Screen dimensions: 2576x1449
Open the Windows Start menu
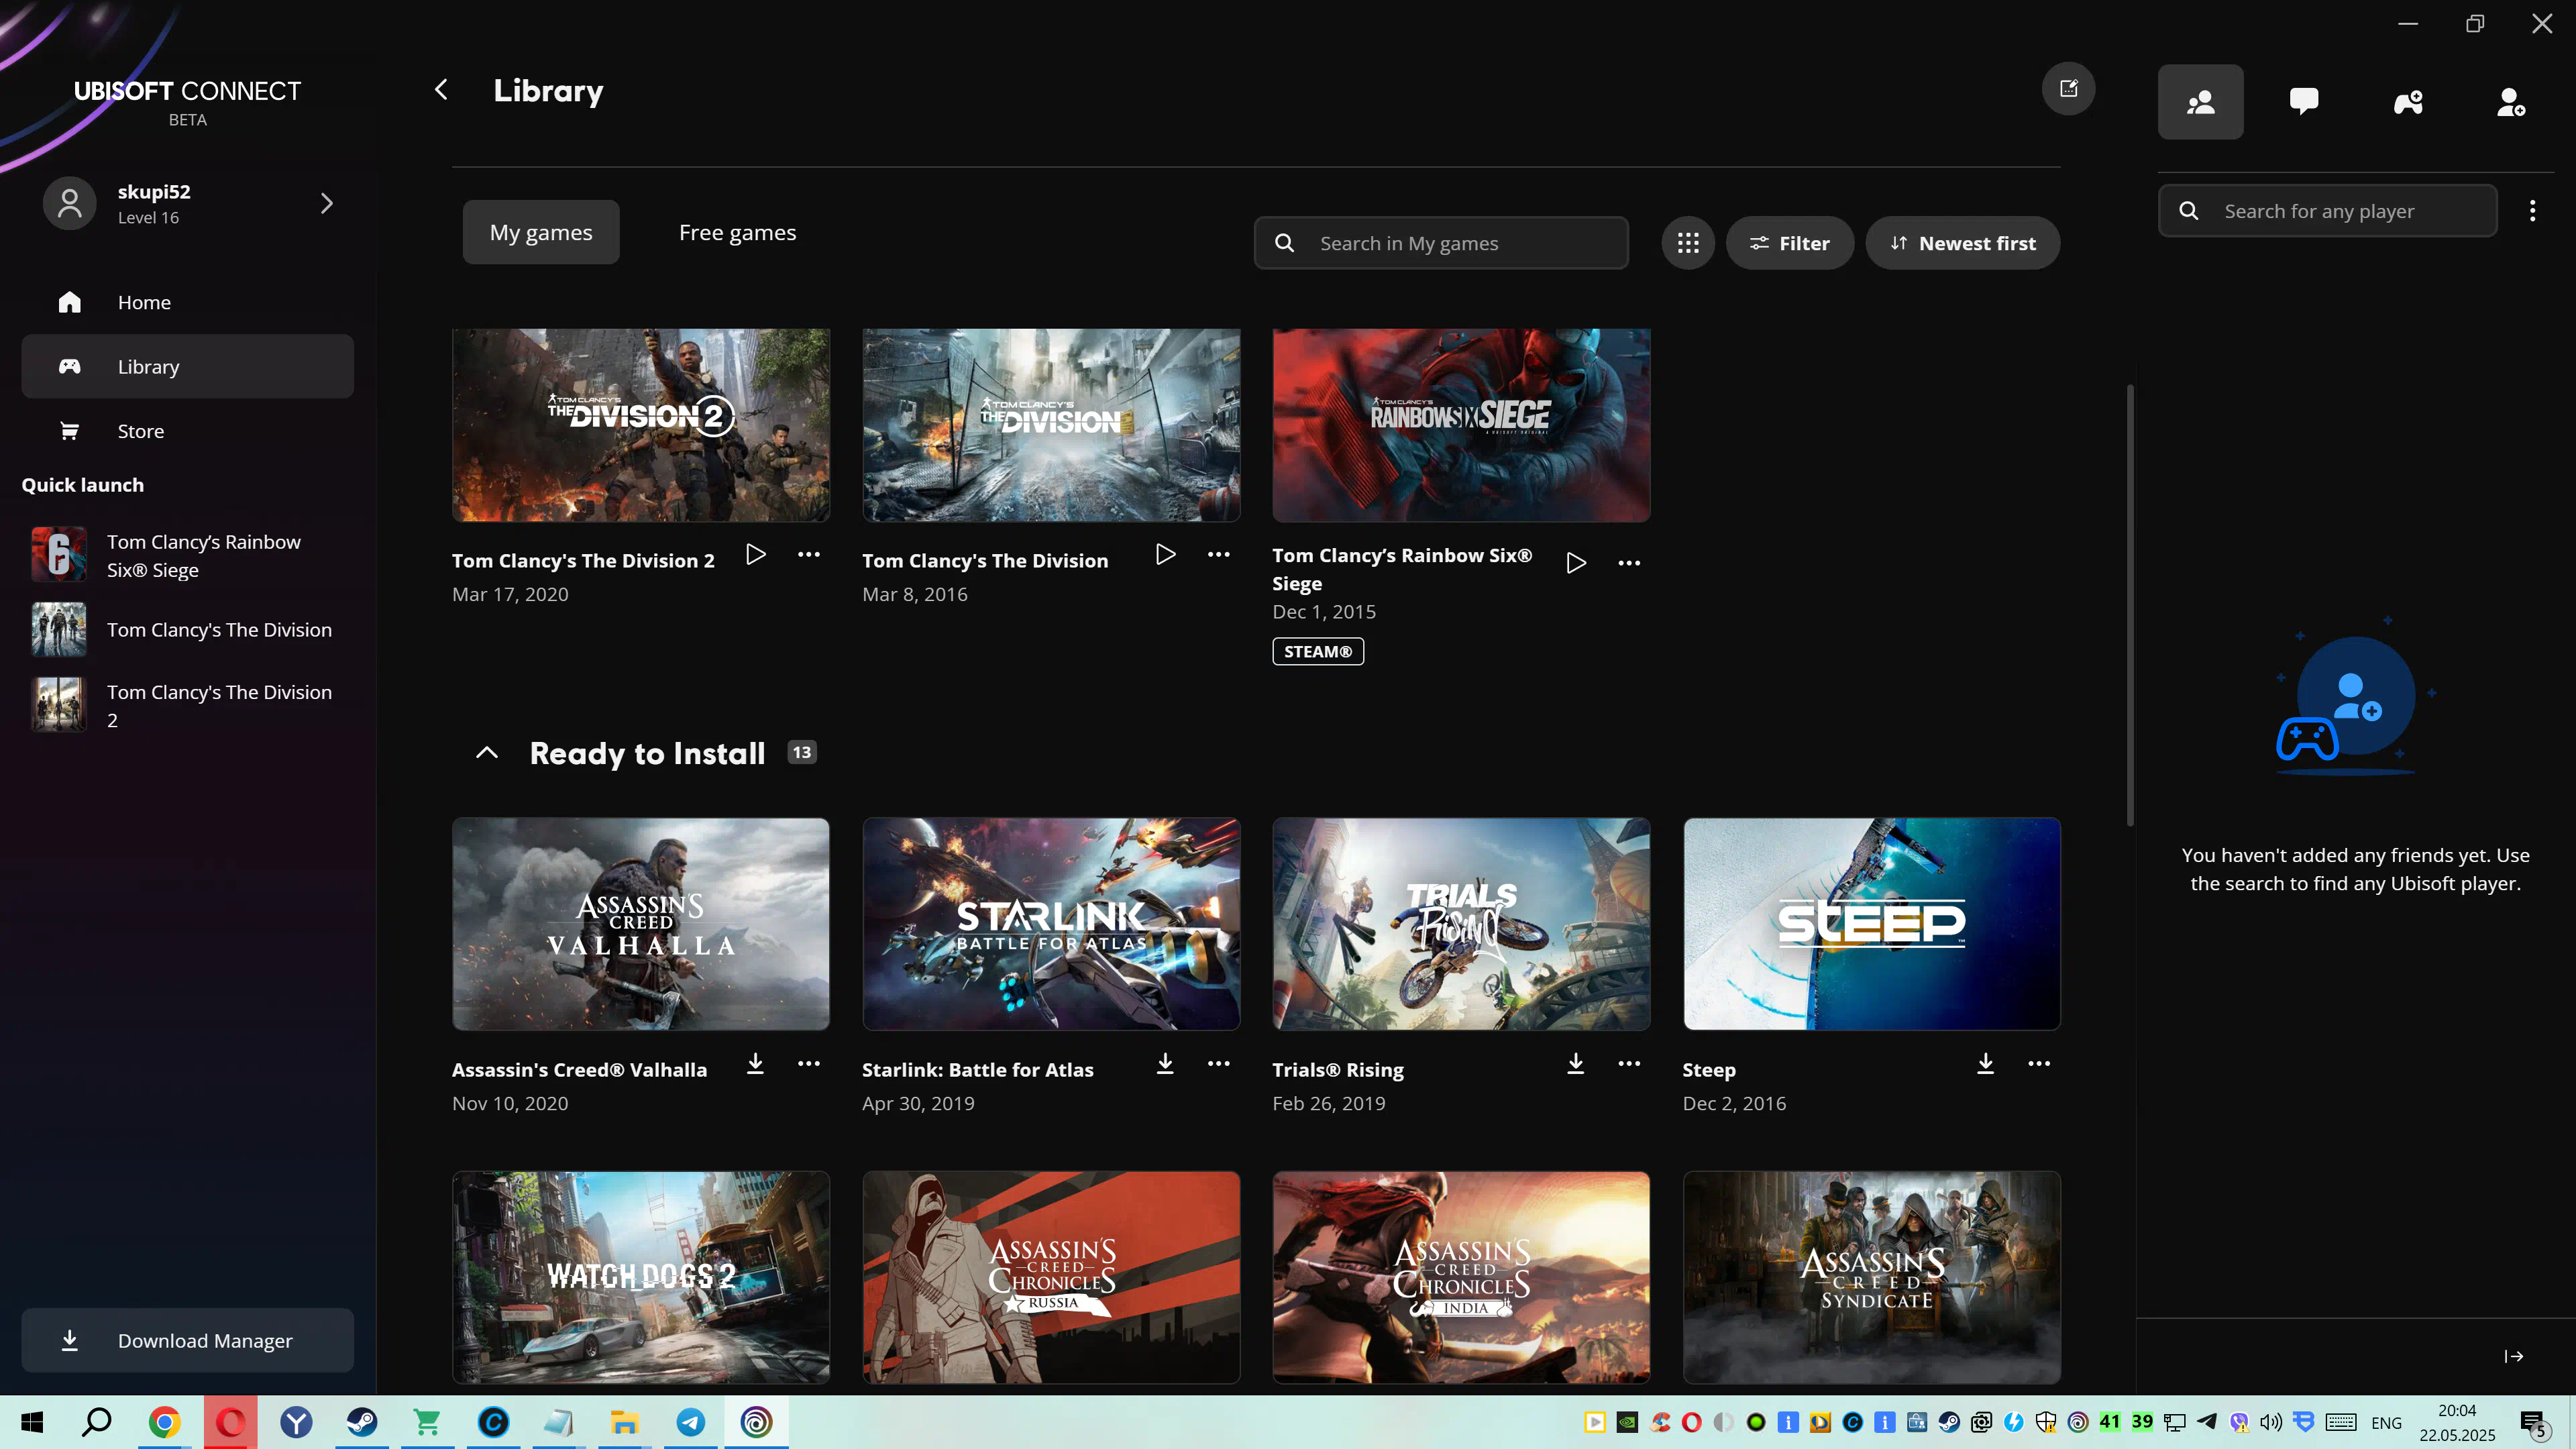pos(32,1422)
